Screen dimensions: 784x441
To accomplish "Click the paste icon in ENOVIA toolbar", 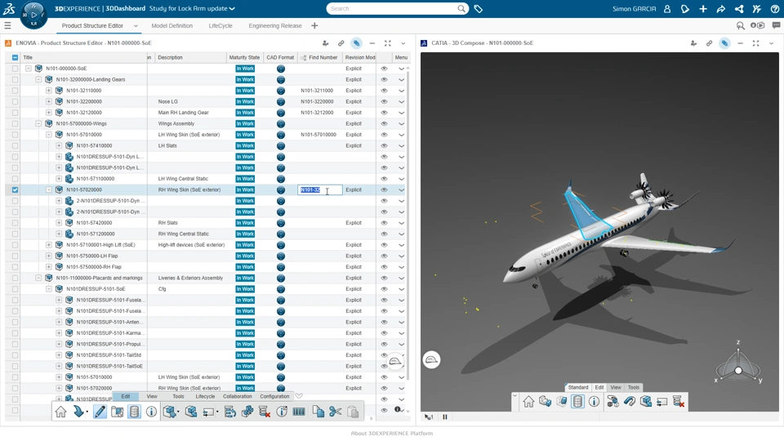I will click(x=353, y=412).
